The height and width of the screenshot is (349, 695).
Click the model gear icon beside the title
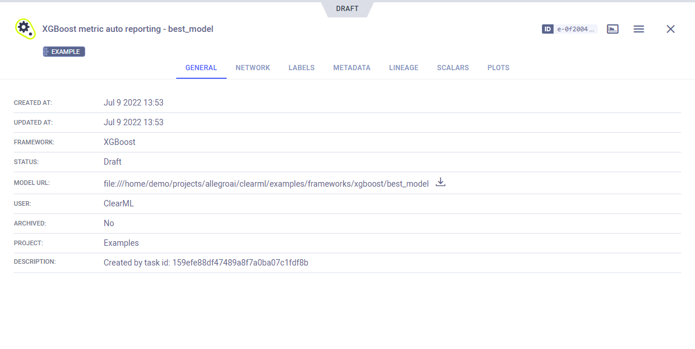[x=25, y=28]
